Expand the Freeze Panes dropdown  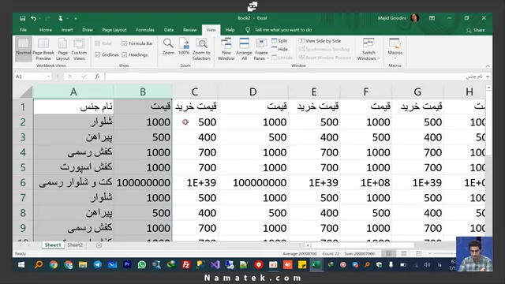pos(261,49)
